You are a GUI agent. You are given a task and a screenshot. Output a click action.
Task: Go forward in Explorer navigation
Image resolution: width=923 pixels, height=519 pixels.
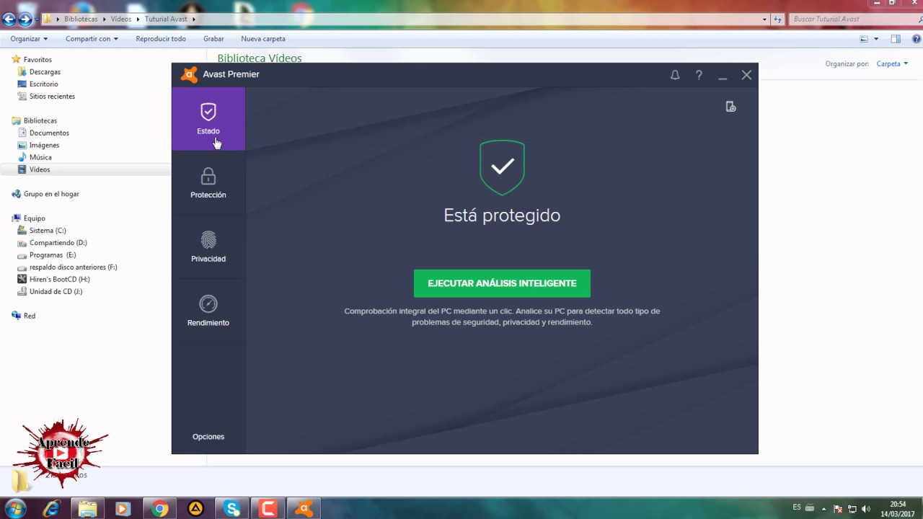coord(25,19)
